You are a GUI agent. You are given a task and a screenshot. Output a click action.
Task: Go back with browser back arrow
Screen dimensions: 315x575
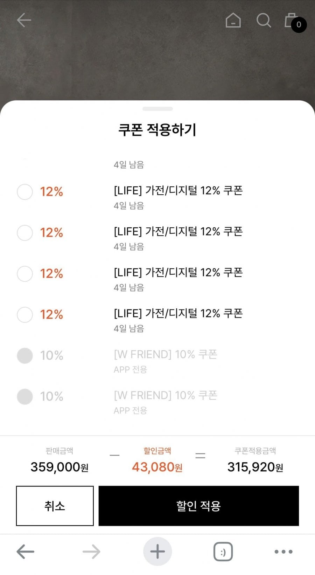(x=25, y=551)
